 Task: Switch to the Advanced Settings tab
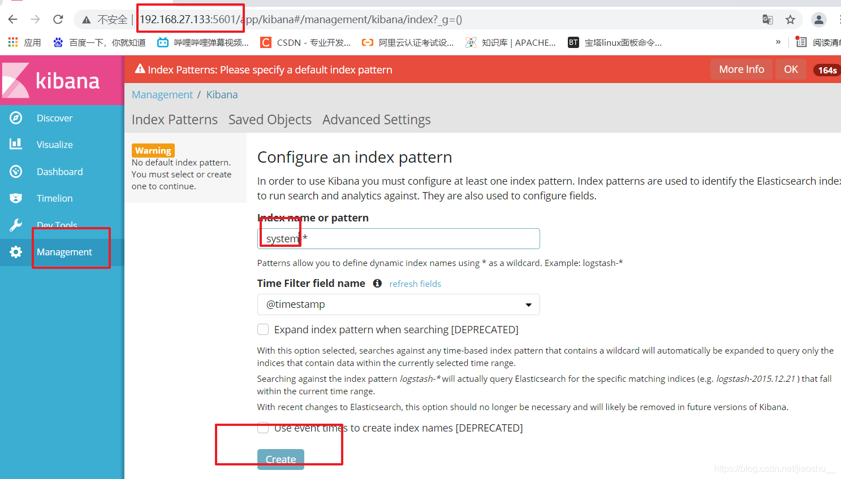pyautogui.click(x=377, y=120)
